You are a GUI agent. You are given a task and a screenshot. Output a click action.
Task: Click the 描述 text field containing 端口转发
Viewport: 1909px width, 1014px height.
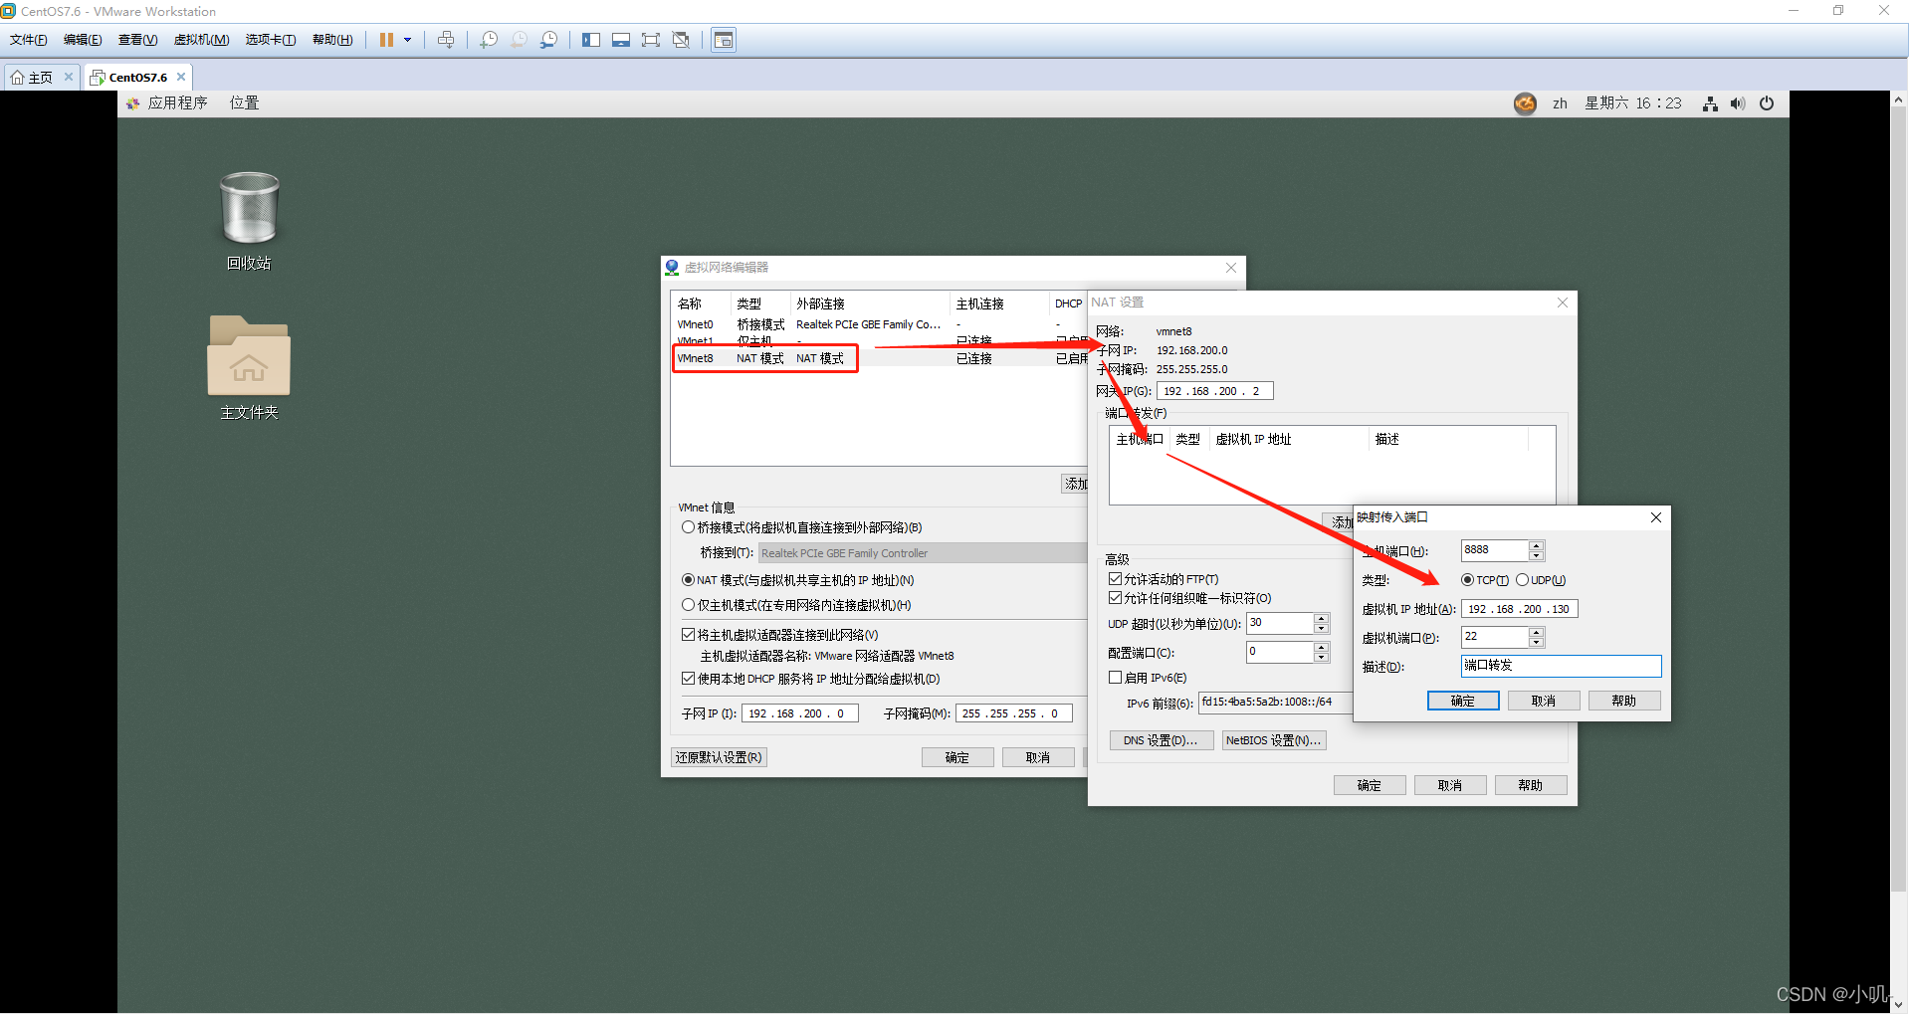click(x=1561, y=666)
